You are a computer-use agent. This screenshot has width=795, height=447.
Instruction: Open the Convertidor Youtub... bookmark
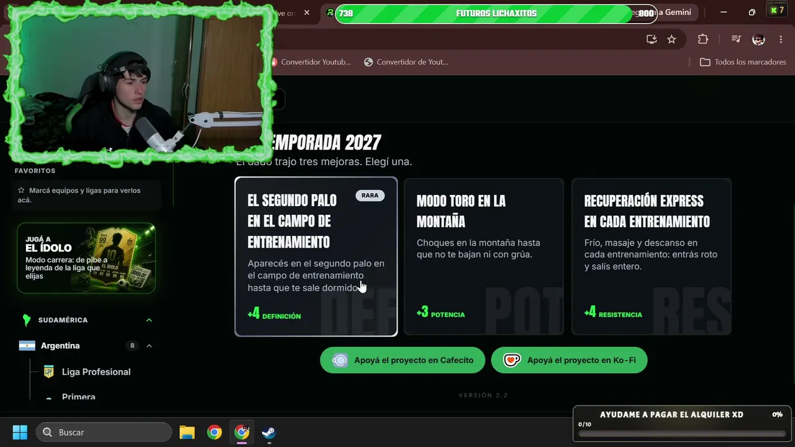[311, 62]
